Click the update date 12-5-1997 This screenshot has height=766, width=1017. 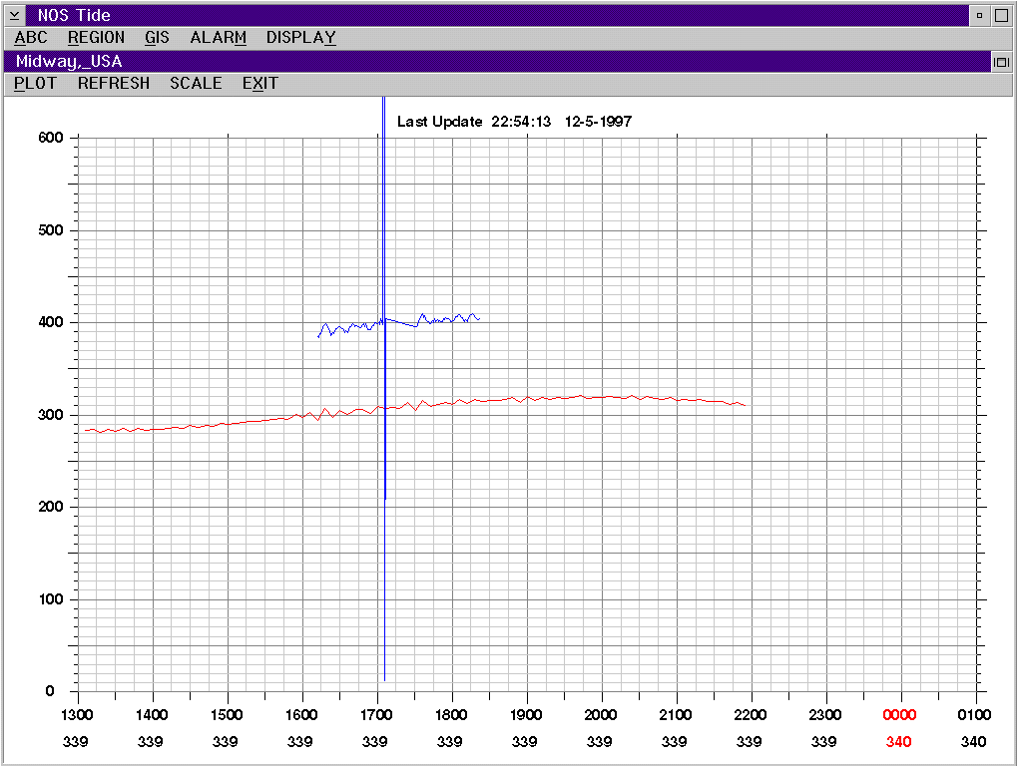point(598,122)
